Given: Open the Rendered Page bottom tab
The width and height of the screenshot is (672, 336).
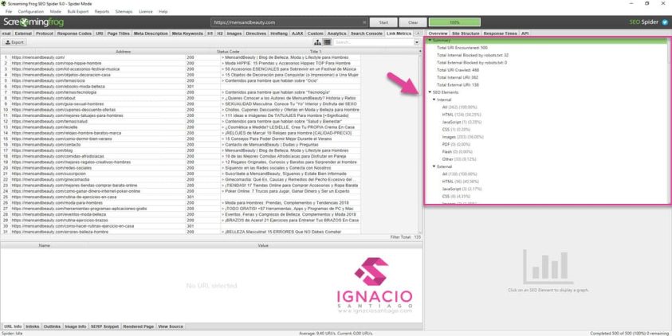Looking at the screenshot, I should coord(139,326).
